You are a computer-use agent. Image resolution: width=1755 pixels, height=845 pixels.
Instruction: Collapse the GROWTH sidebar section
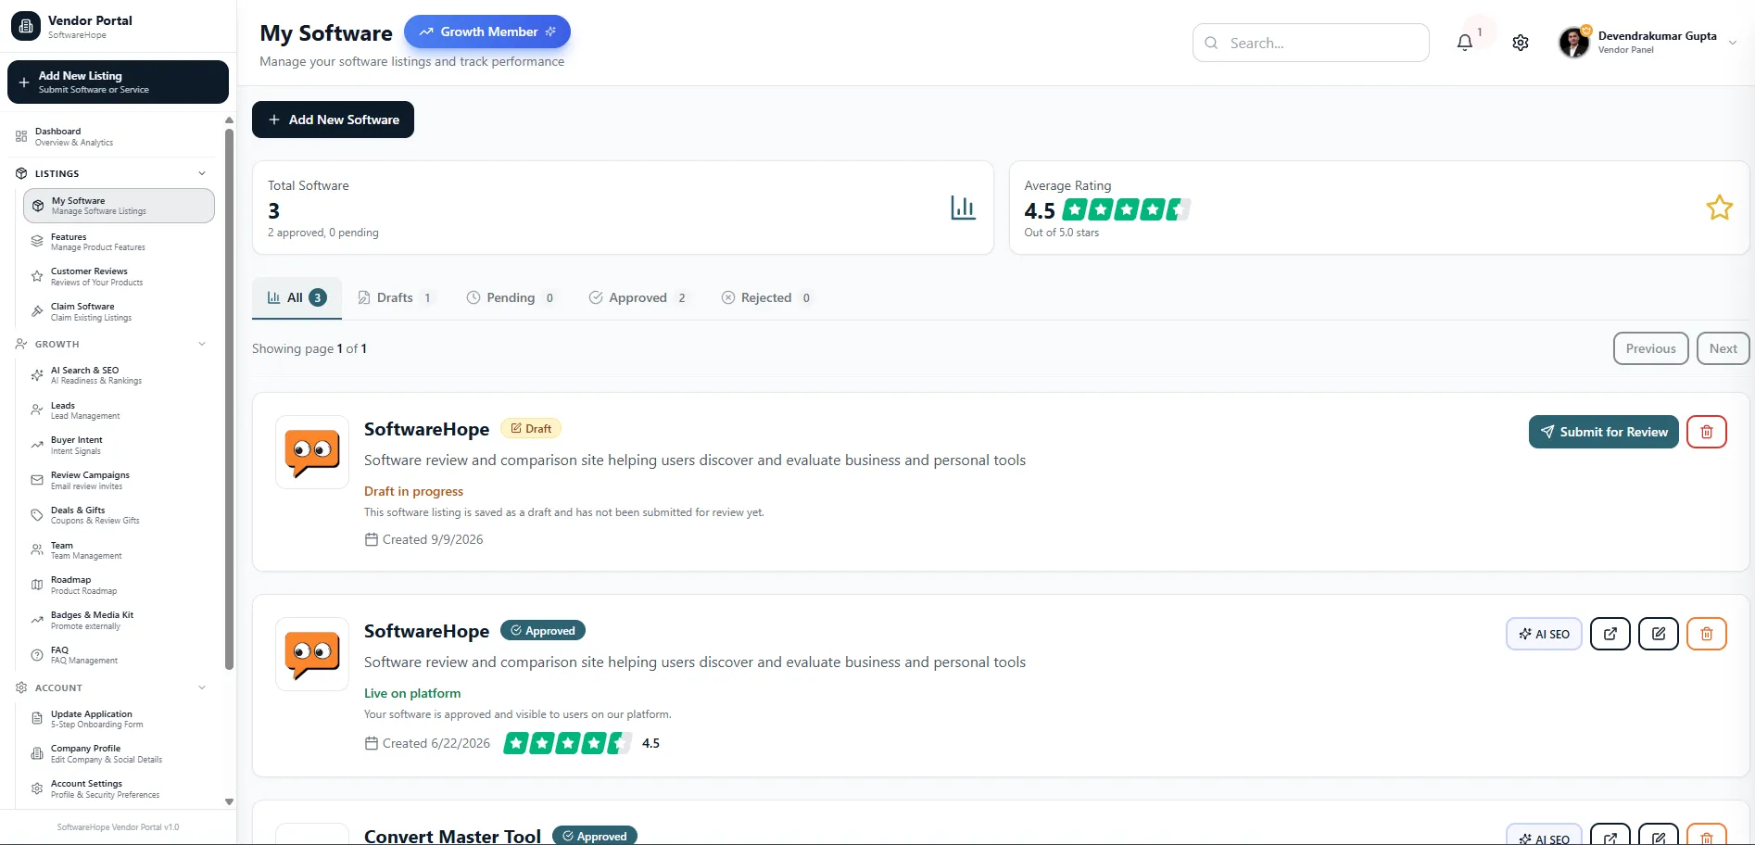202,344
